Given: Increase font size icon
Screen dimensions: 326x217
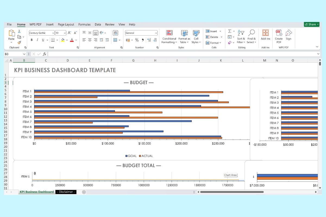Looking at the screenshot, I should [x=70, y=33].
